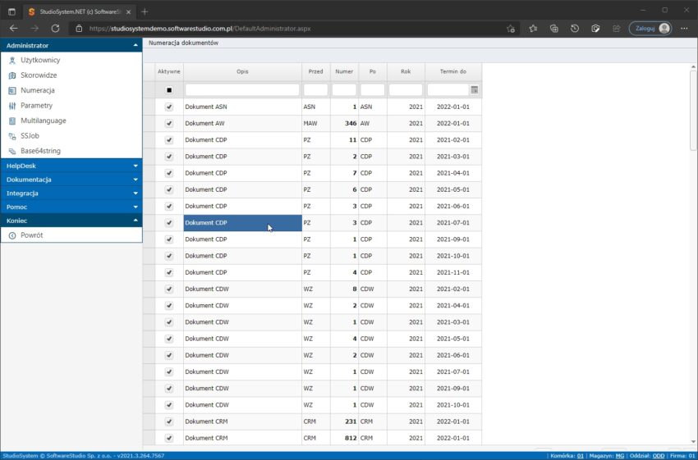Uncheck Aktywne for Dokument ASN row
The height and width of the screenshot is (460, 698).
point(169,107)
